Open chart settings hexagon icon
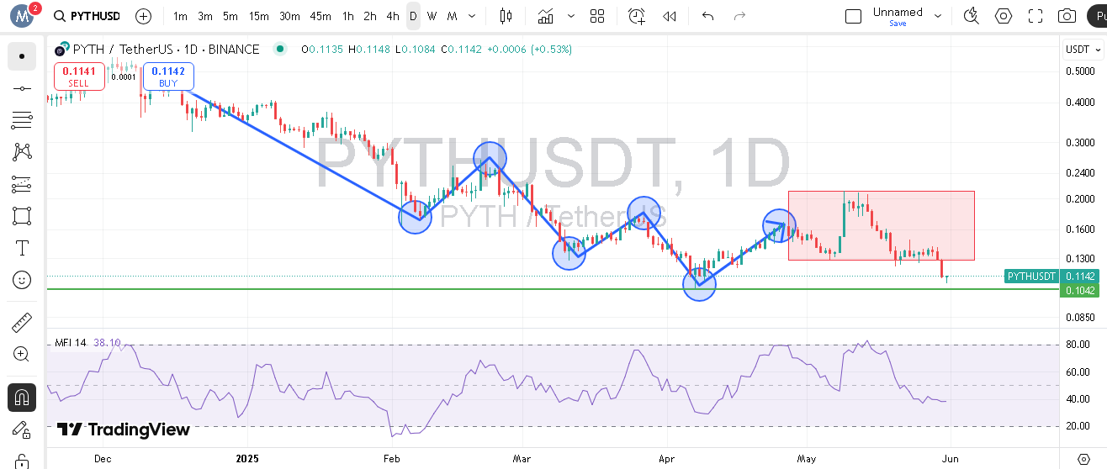 [1004, 16]
